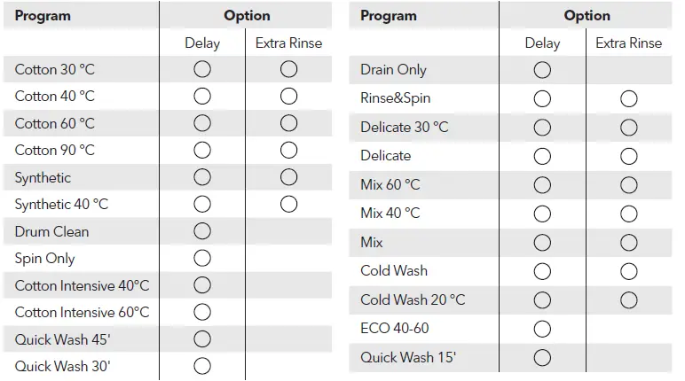
Task: Select Extra Rinse for Cotton 90 °C
Action: coord(288,150)
